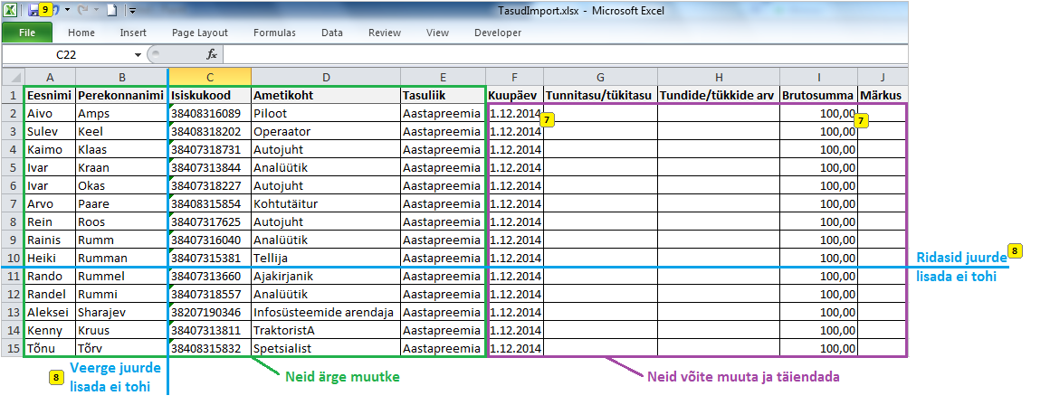Click the Redo arrow icon
The width and height of the screenshot is (1050, 405).
pyautogui.click(x=81, y=11)
